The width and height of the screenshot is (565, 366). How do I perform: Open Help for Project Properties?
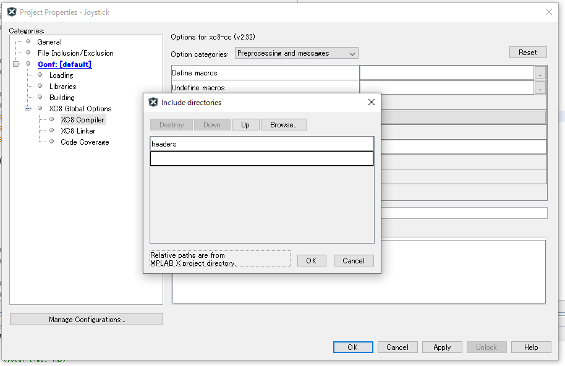click(531, 347)
